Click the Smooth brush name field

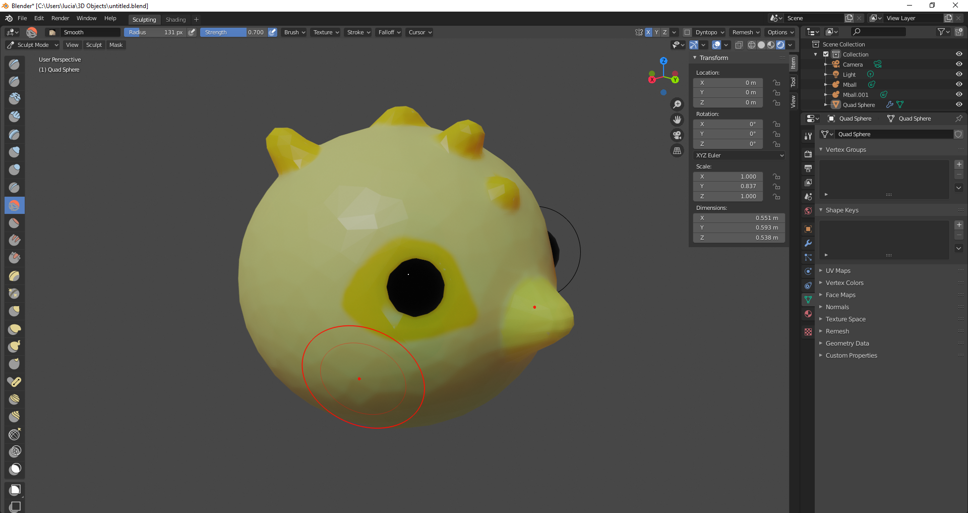click(x=91, y=32)
